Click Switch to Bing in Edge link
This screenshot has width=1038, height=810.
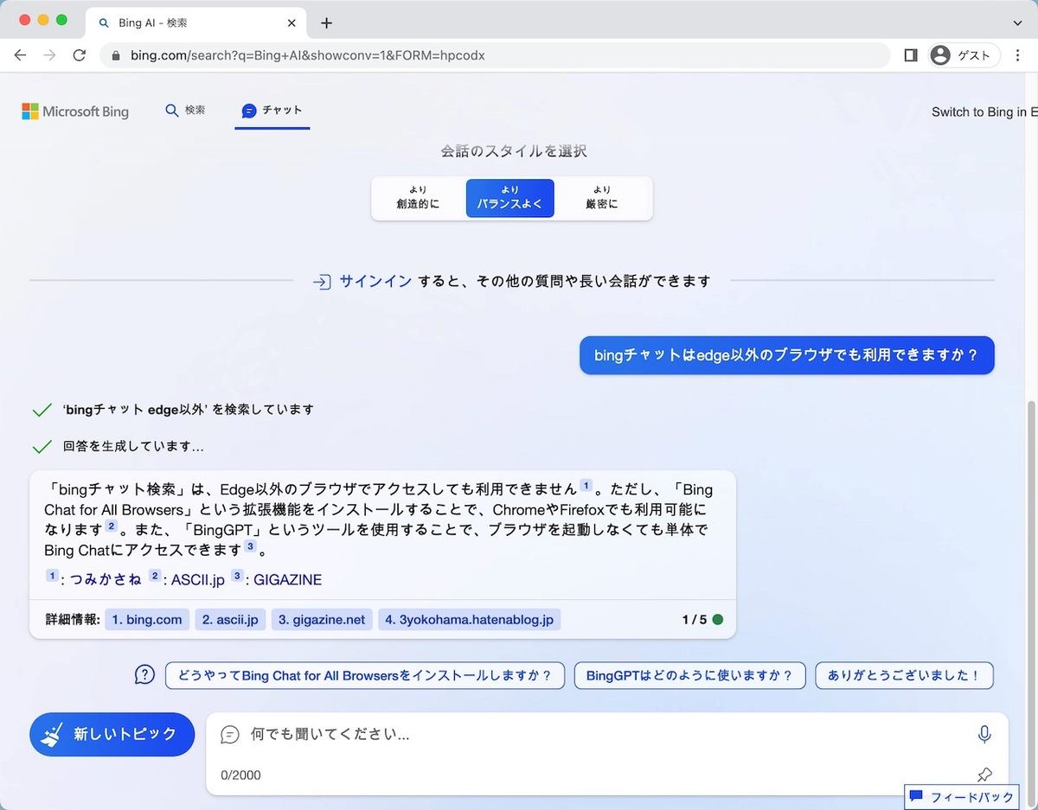984,112
